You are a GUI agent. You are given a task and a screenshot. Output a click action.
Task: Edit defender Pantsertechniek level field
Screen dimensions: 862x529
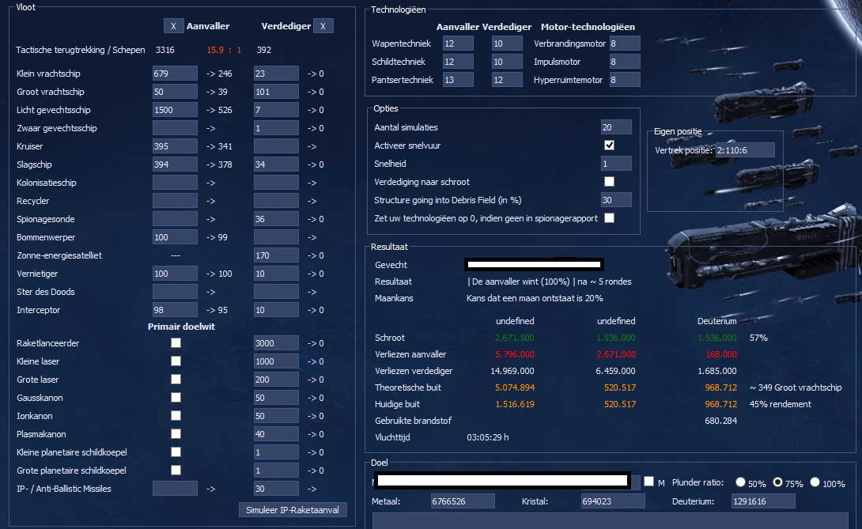pos(507,79)
